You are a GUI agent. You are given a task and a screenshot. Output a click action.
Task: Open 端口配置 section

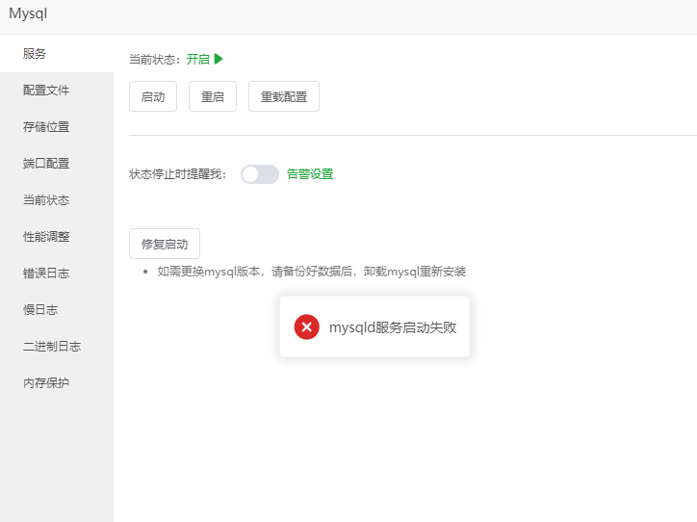tap(57, 164)
